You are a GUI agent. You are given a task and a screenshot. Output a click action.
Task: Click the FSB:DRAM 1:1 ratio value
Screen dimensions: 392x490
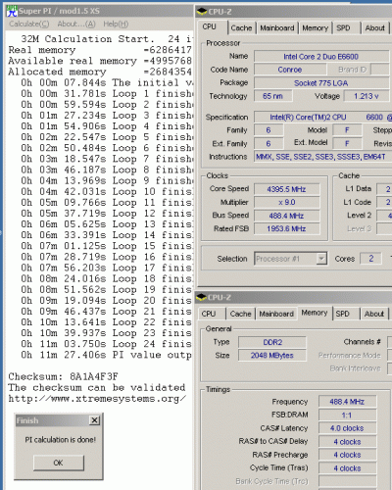click(347, 415)
